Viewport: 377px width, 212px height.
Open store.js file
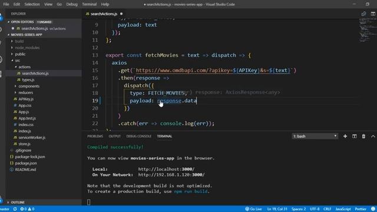pyautogui.click(x=25, y=144)
